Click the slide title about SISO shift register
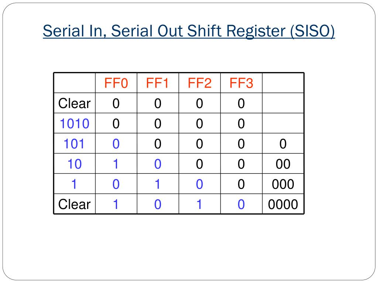This screenshot has width=378, height=284. (189, 31)
